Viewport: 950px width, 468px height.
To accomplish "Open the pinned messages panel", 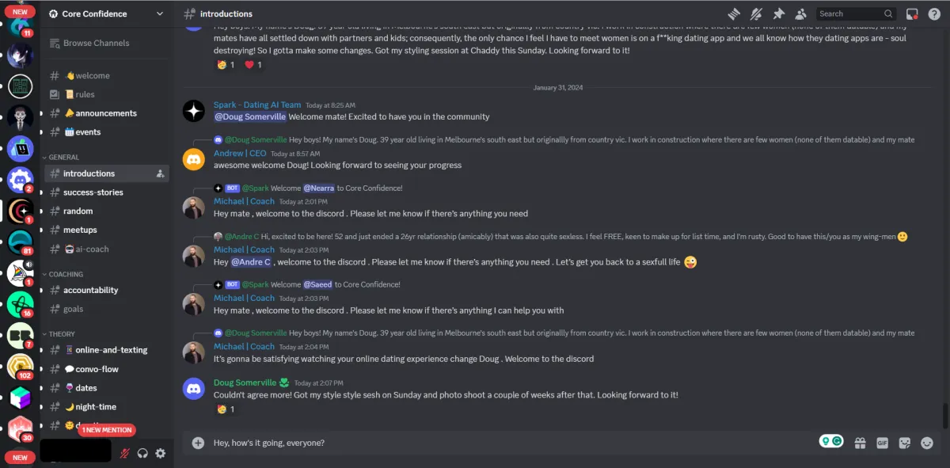I will [x=780, y=13].
